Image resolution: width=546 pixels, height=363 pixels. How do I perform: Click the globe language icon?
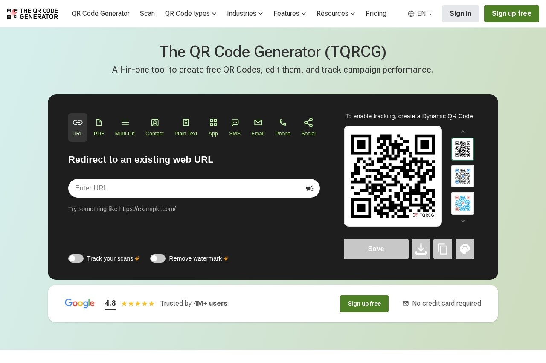click(411, 14)
